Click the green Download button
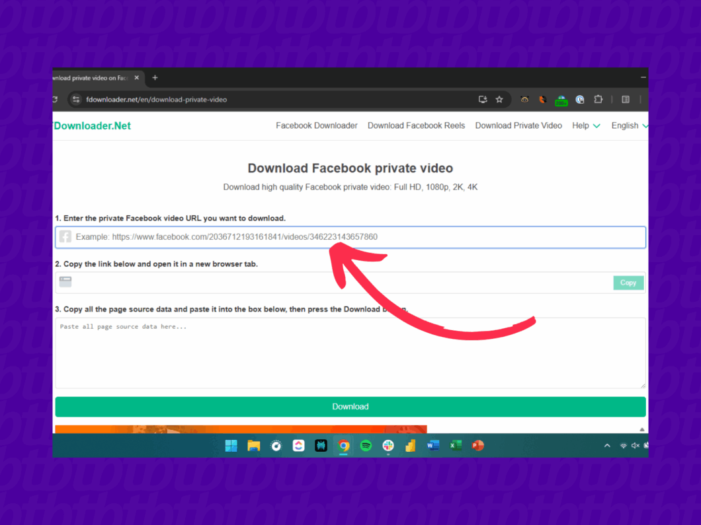This screenshot has width=701, height=525. (350, 407)
